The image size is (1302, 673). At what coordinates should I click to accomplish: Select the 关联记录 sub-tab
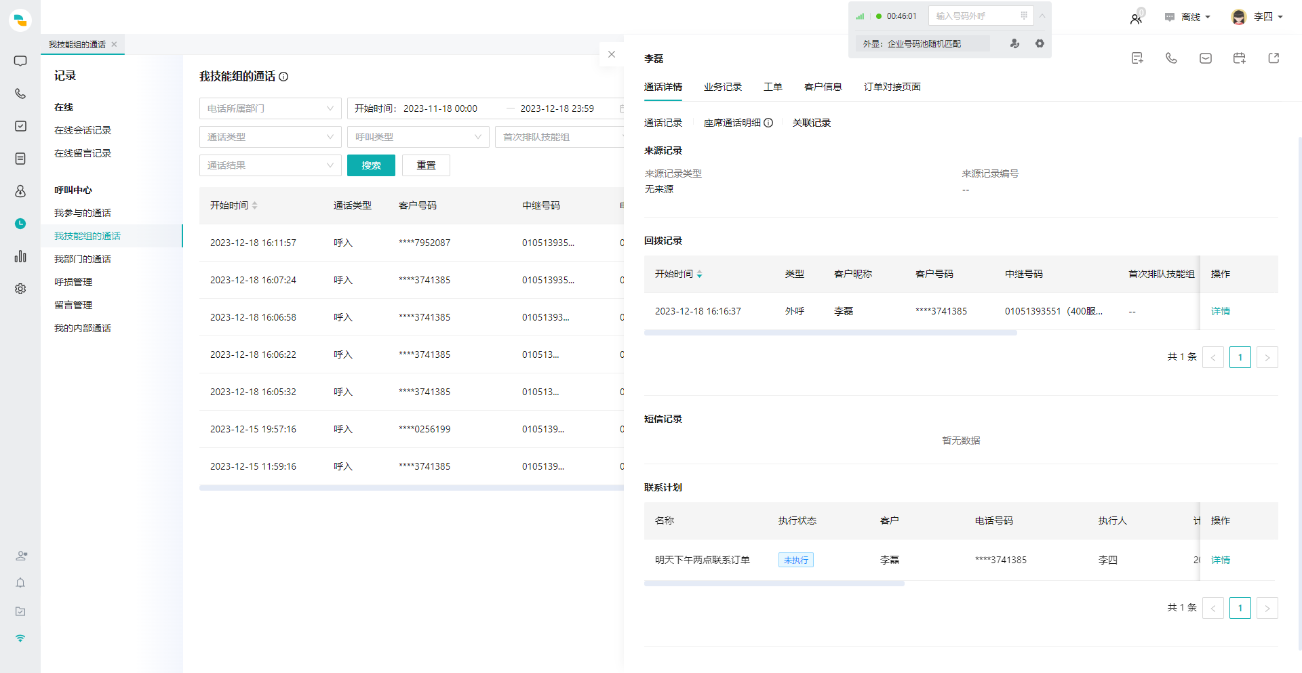pyautogui.click(x=812, y=123)
